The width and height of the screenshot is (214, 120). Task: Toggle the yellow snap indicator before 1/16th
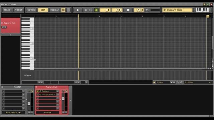[x=154, y=82]
